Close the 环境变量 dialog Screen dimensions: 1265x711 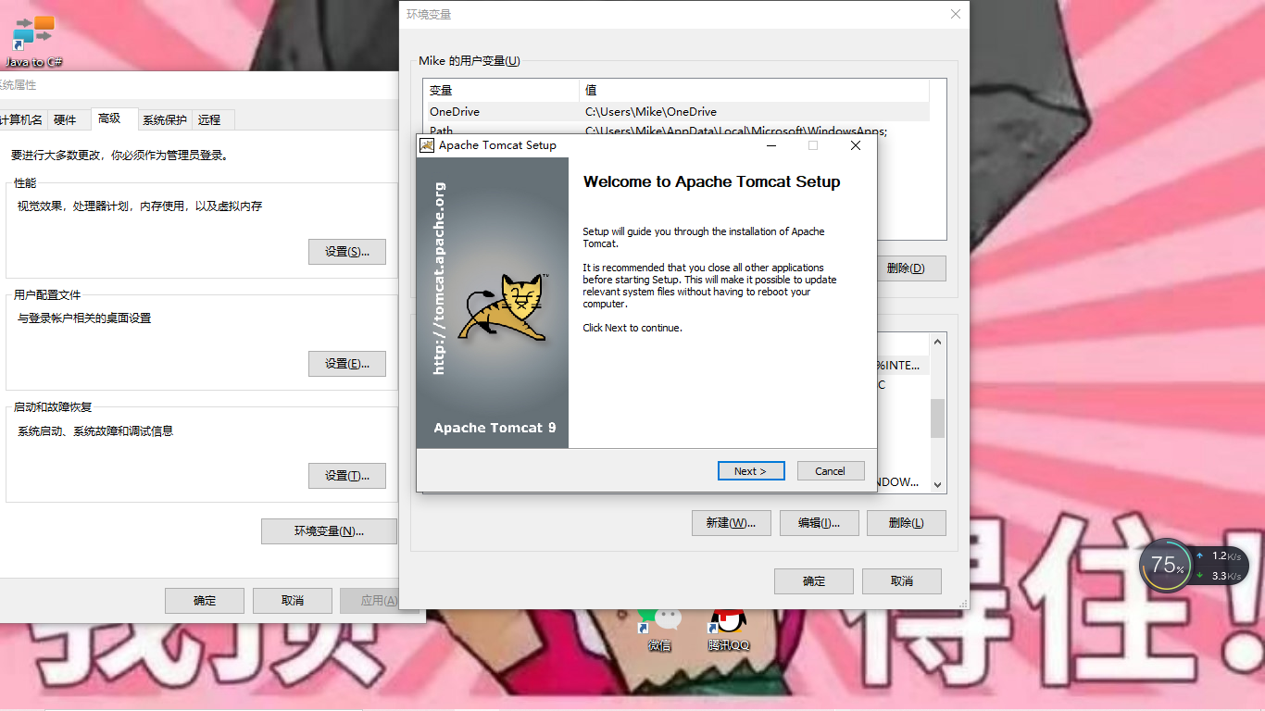[956, 14]
